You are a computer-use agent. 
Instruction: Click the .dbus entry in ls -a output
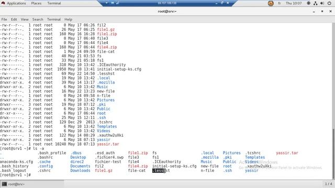pyautogui.click(x=76, y=153)
